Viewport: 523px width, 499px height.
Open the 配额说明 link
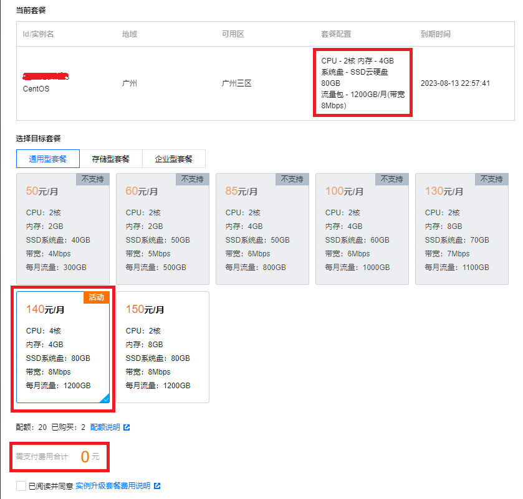point(105,427)
